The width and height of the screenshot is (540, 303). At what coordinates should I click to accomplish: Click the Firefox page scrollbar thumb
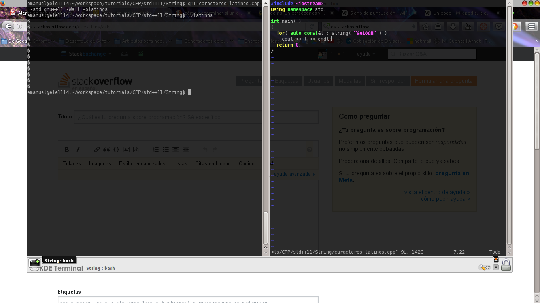coord(537,101)
